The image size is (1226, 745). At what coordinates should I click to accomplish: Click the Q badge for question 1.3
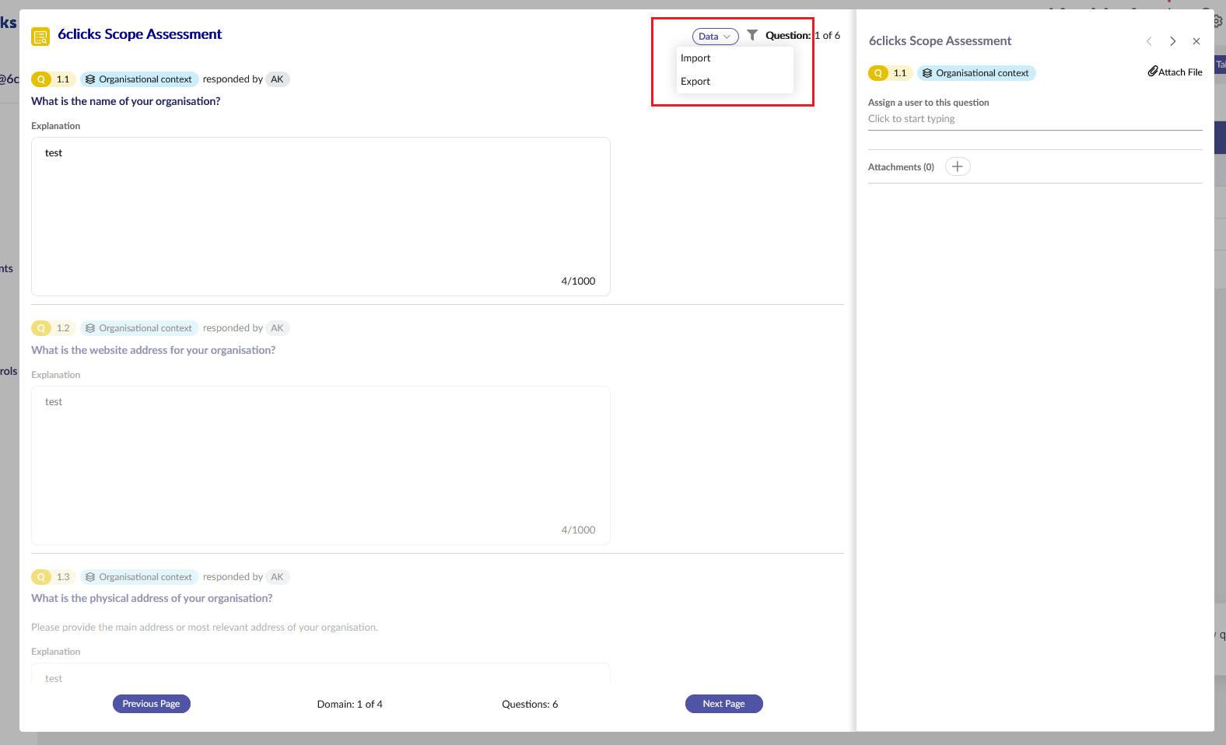41,577
